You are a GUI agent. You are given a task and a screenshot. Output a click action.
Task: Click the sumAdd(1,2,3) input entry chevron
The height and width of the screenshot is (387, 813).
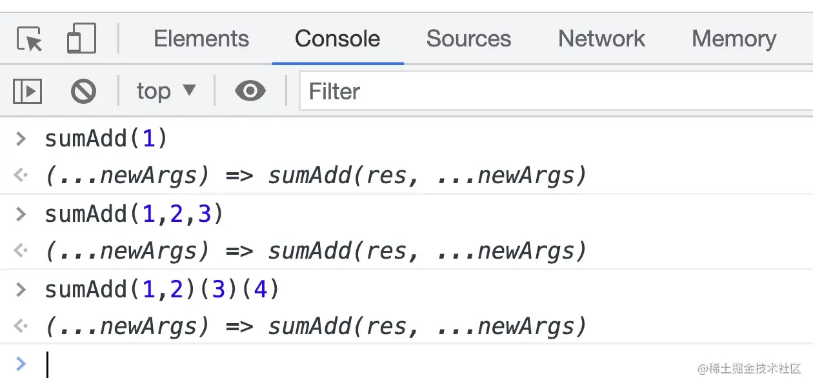[x=21, y=214]
